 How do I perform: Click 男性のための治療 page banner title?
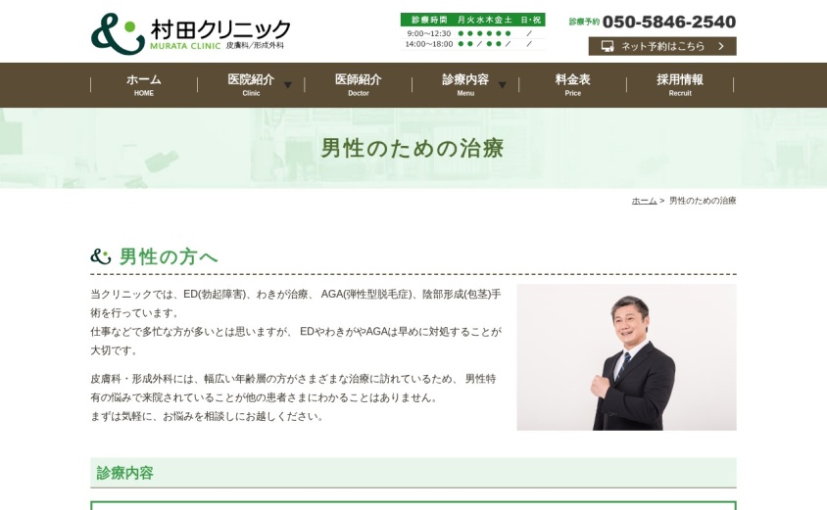[x=413, y=148]
